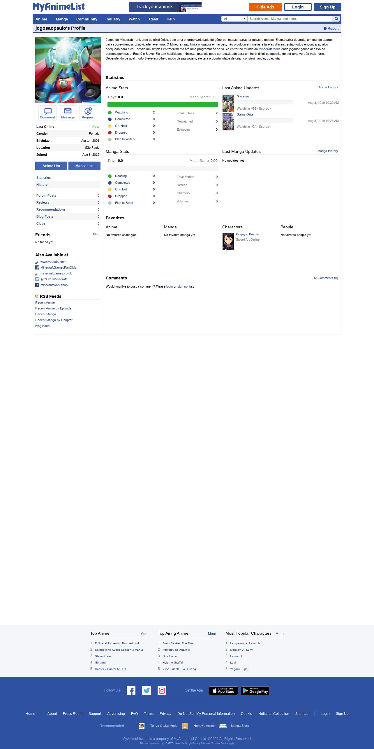Click the Steins;Gate progress bar
The height and width of the screenshot is (749, 374).
pyautogui.click(x=265, y=120)
